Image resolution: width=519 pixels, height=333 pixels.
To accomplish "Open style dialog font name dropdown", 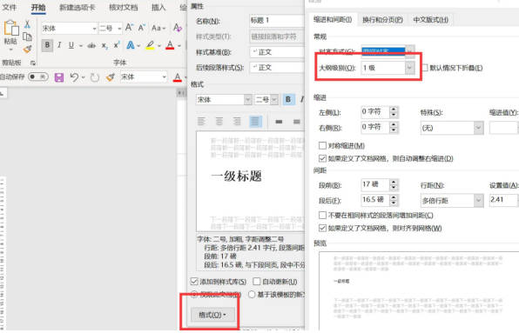I will 247,99.
